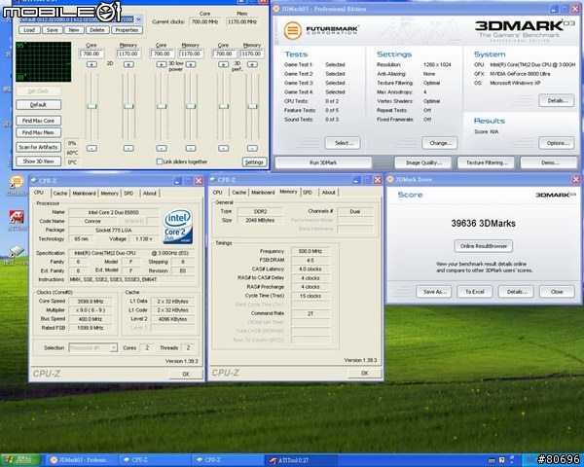This screenshot has width=584, height=467.
Task: Increase 3D perf core clock with plus button
Action: tap(224, 64)
